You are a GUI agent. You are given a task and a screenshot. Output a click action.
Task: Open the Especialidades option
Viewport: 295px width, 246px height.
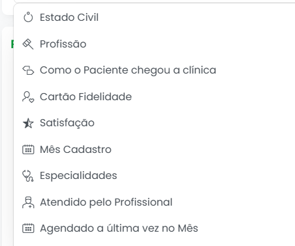pyautogui.click(x=155, y=176)
